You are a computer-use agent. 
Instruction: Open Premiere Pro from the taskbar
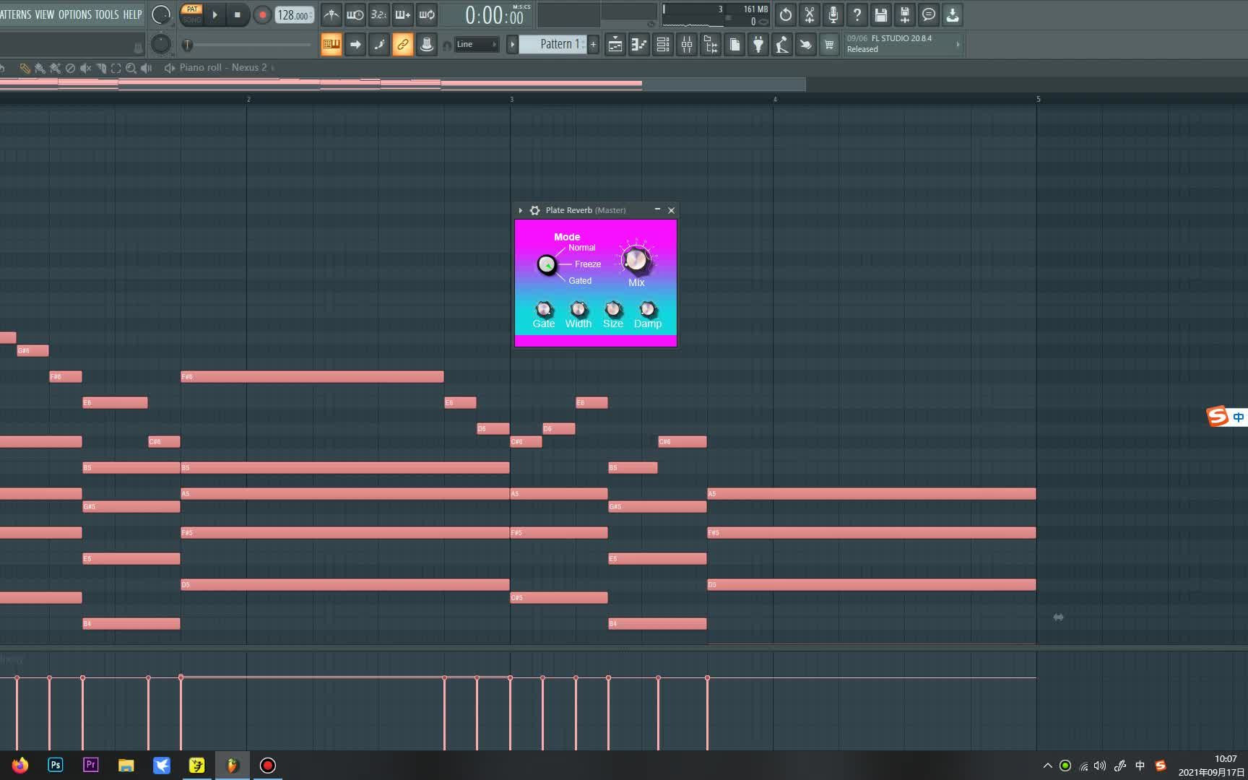(91, 766)
